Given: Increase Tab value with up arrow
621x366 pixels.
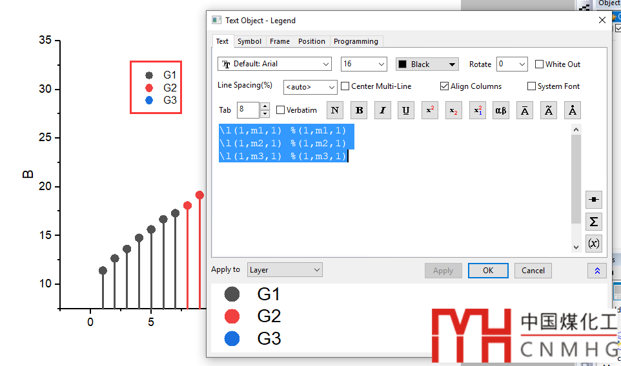Looking at the screenshot, I should (265, 106).
